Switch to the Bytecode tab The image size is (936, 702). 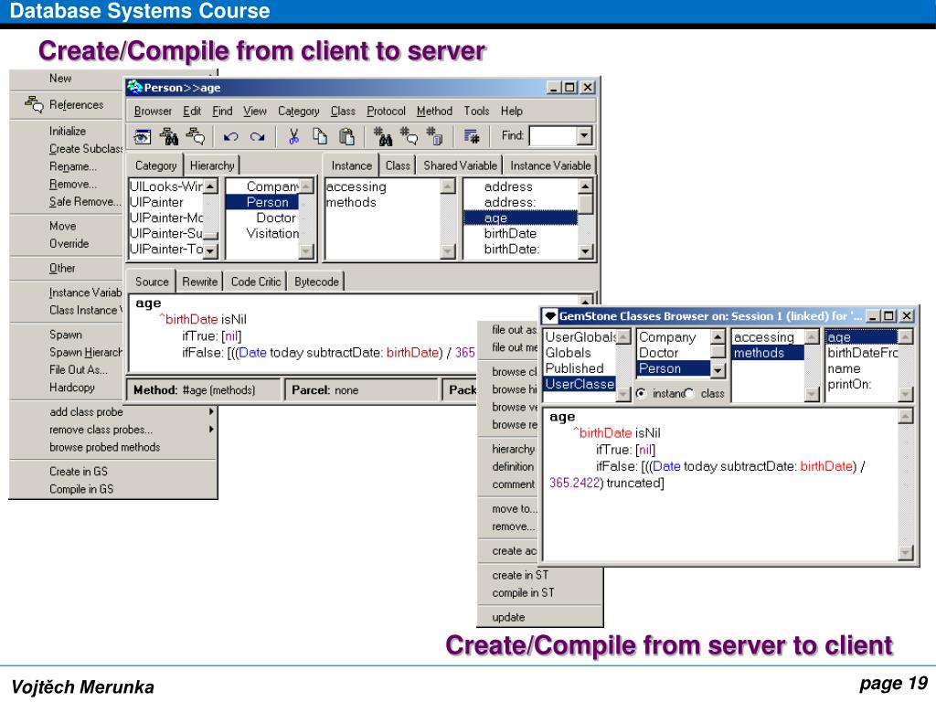coord(316,282)
